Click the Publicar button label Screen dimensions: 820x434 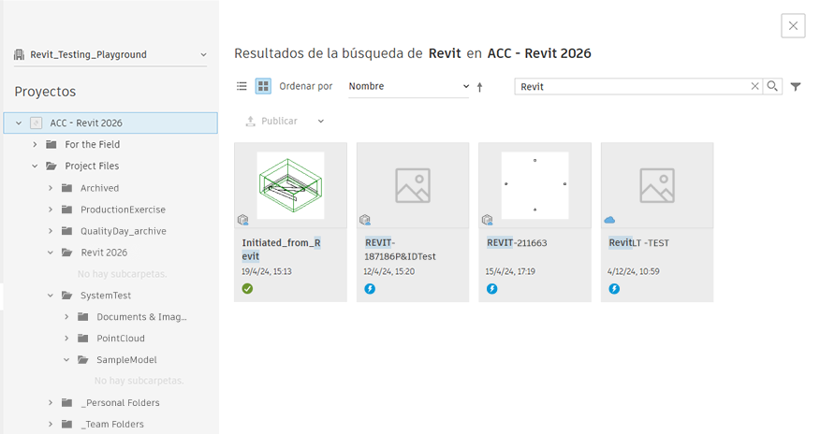[279, 122]
